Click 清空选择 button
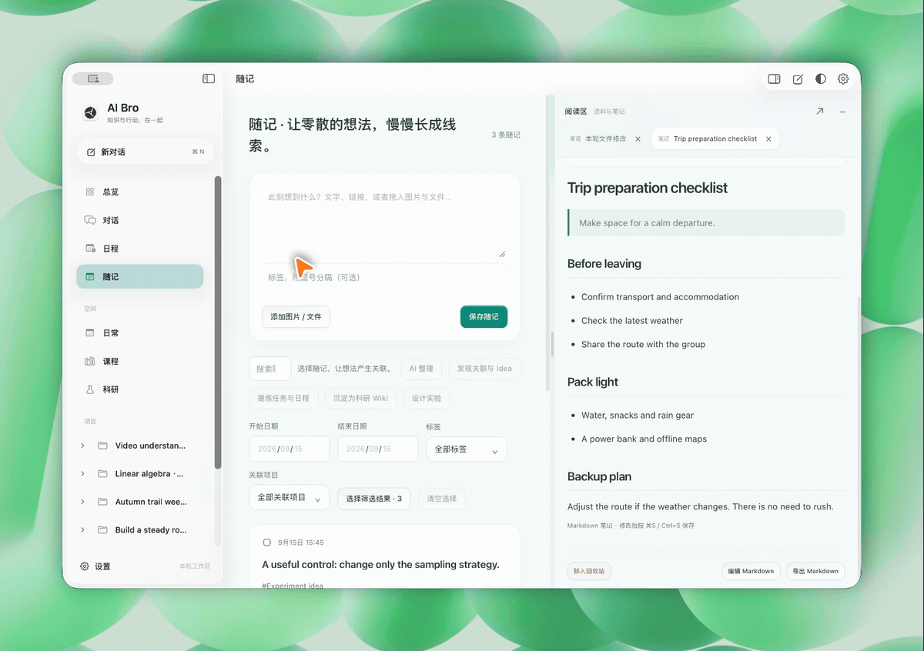The image size is (924, 651). coord(442,499)
